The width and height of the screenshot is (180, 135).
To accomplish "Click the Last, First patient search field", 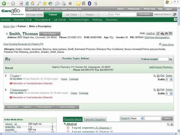I will (x=122, y=15).
